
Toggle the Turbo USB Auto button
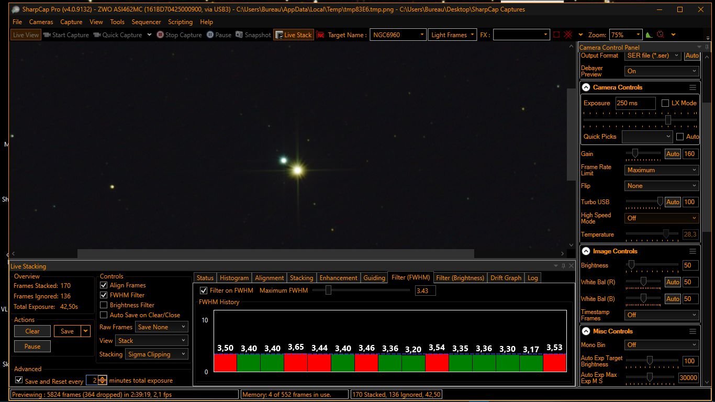pyautogui.click(x=673, y=202)
